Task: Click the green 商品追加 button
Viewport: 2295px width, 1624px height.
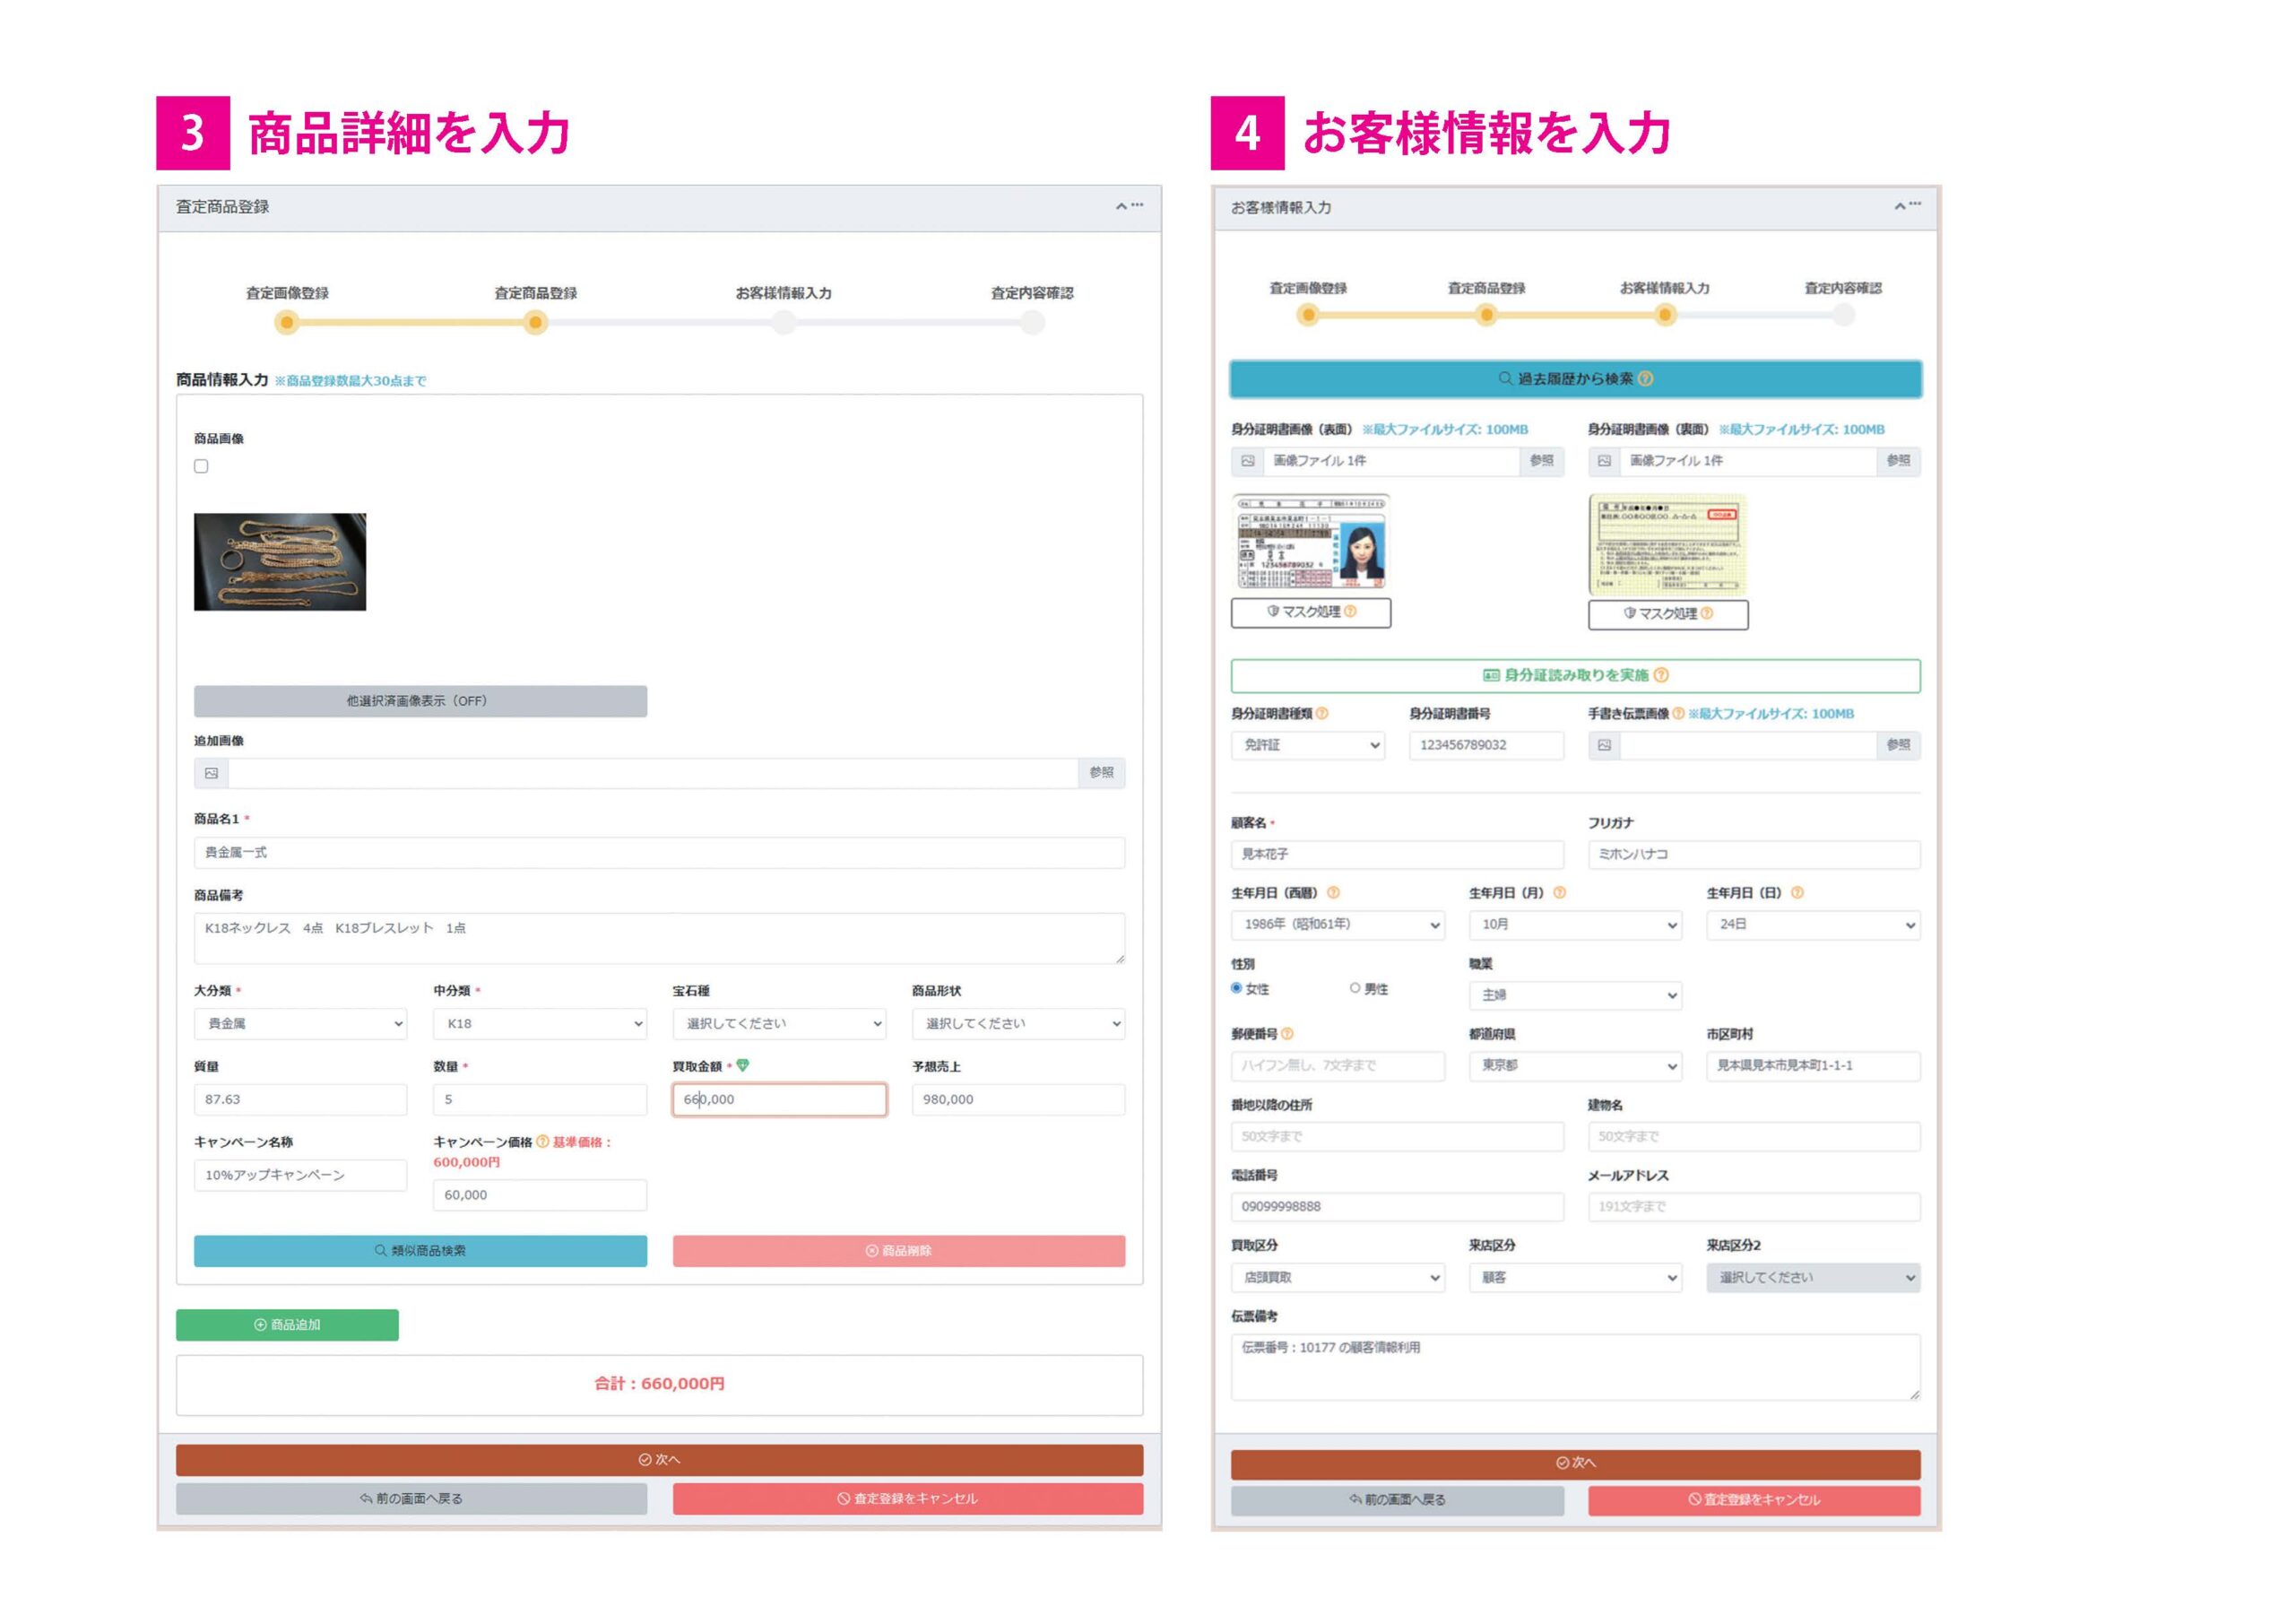Action: point(287,1324)
